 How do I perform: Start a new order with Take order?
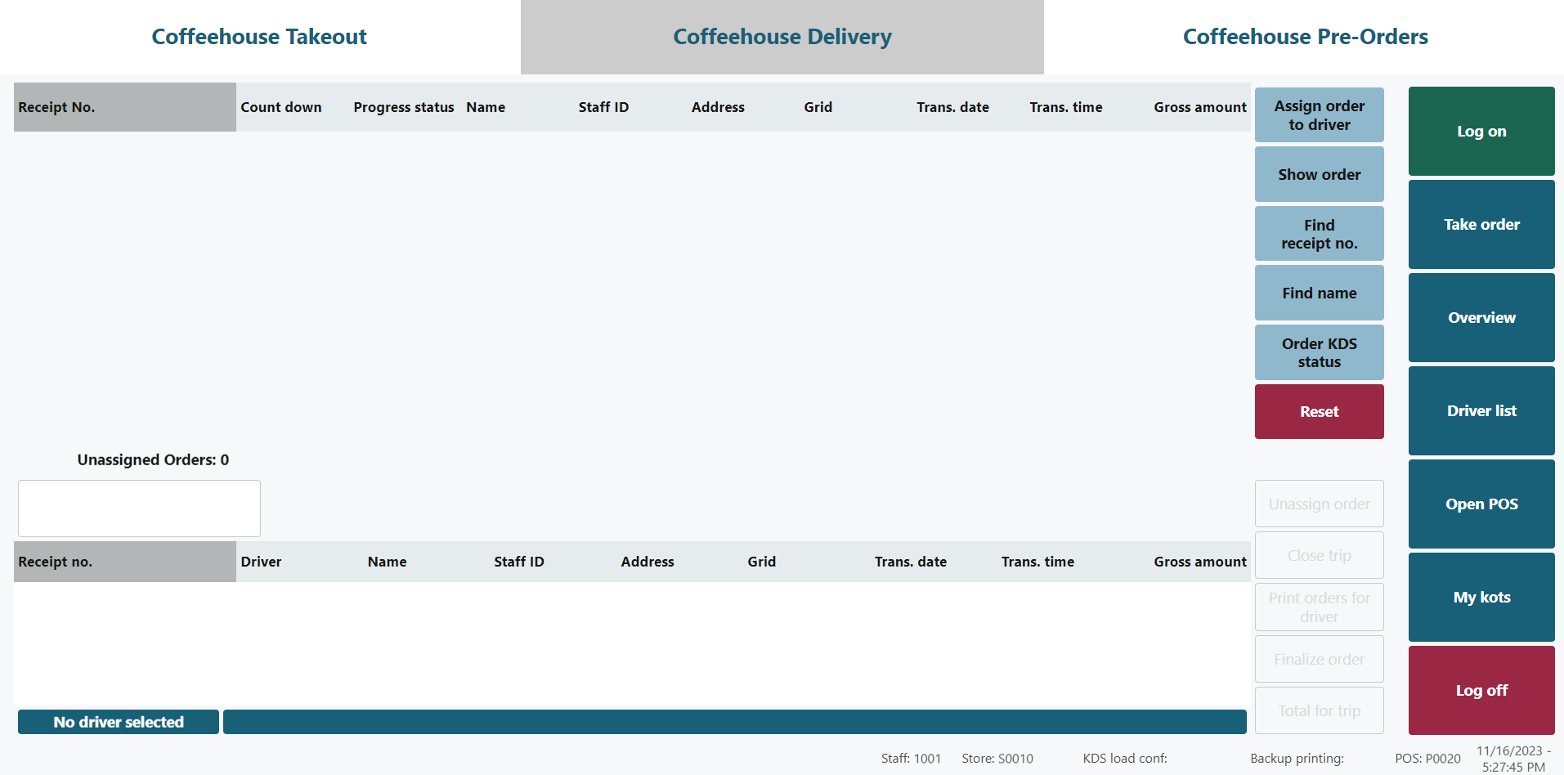click(x=1481, y=224)
